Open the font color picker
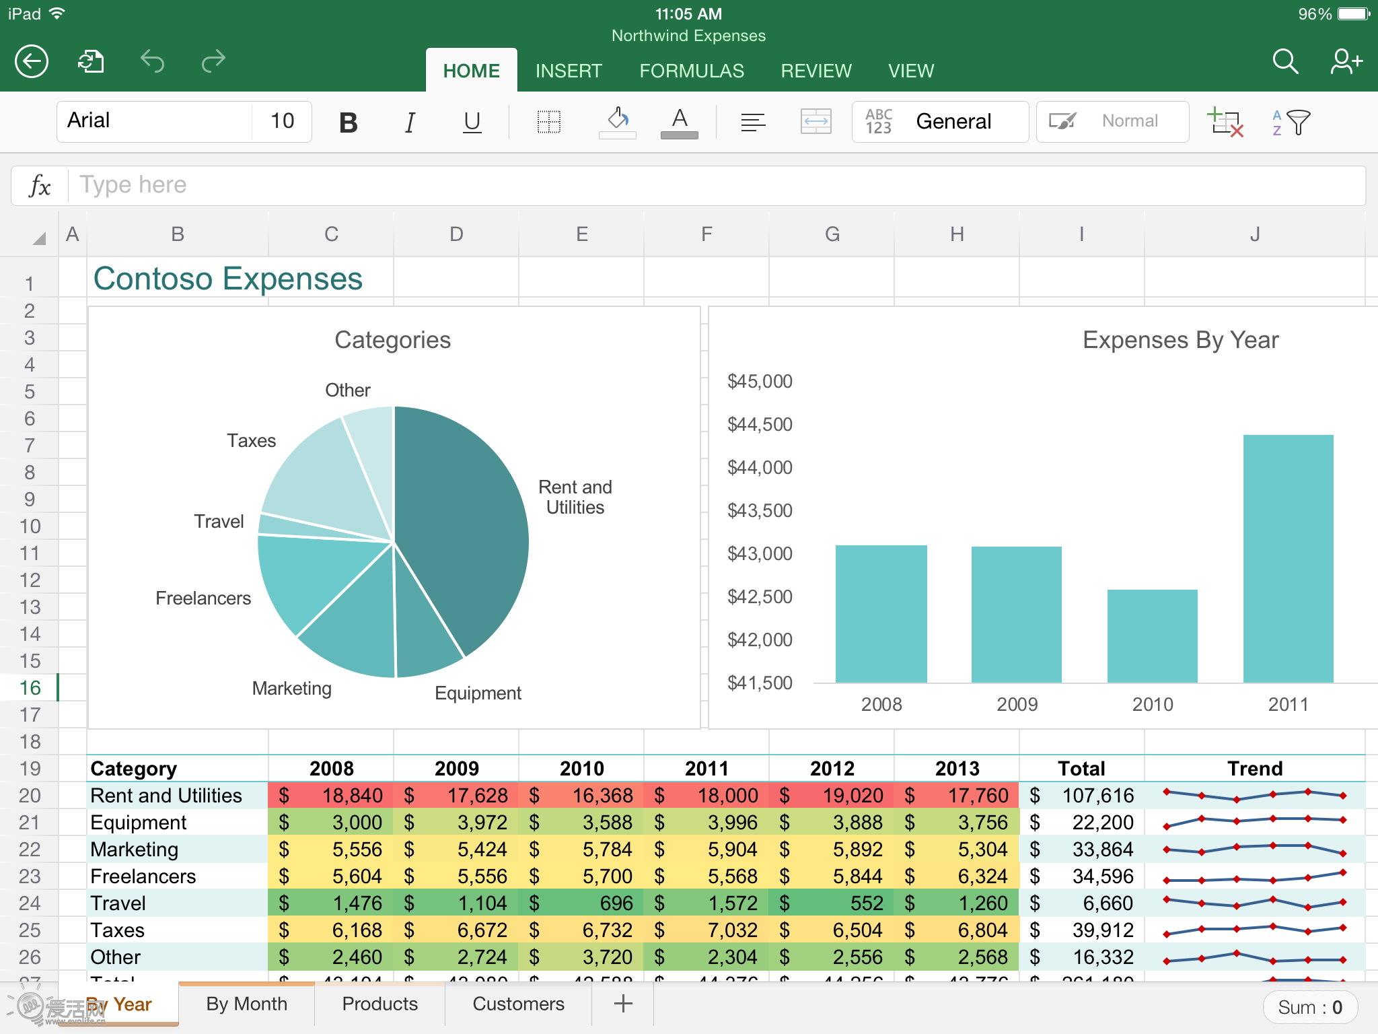 coord(680,123)
